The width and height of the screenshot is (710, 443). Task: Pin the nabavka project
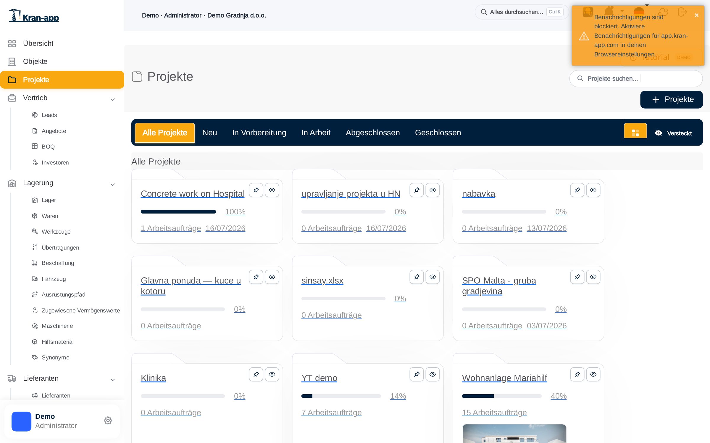pyautogui.click(x=577, y=190)
